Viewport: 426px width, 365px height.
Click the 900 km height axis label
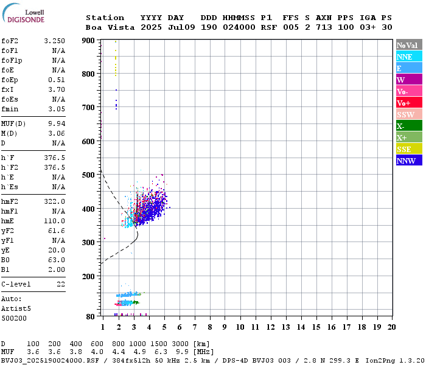(89, 41)
